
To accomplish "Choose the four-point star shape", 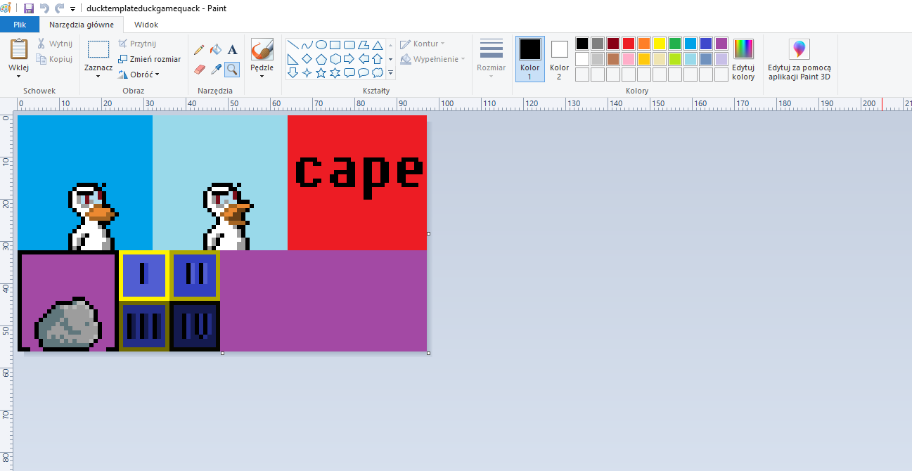I will click(x=307, y=73).
